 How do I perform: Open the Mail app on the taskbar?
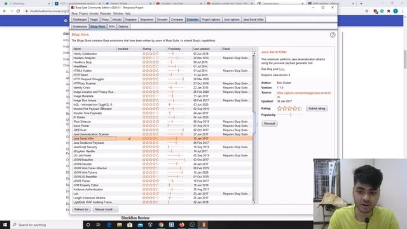coord(140,225)
